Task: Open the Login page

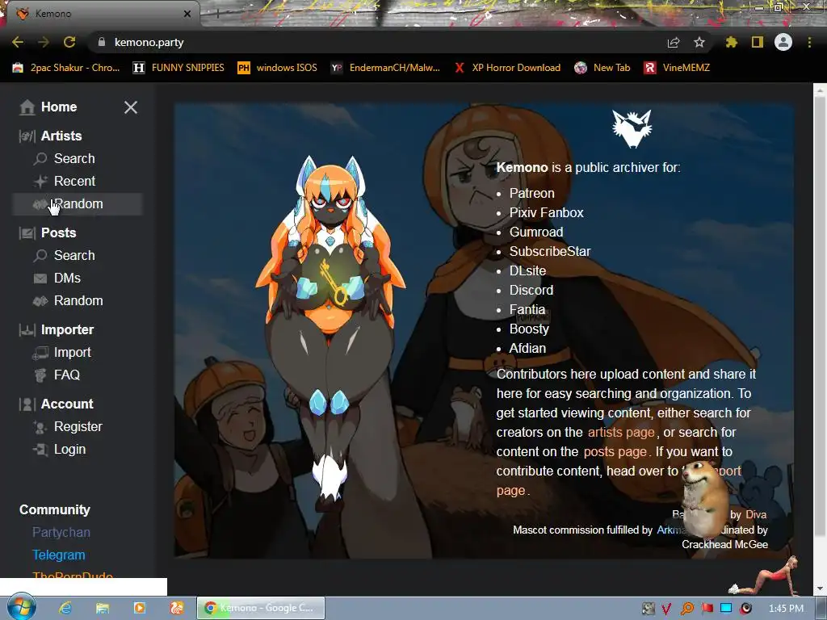Action: tap(69, 450)
